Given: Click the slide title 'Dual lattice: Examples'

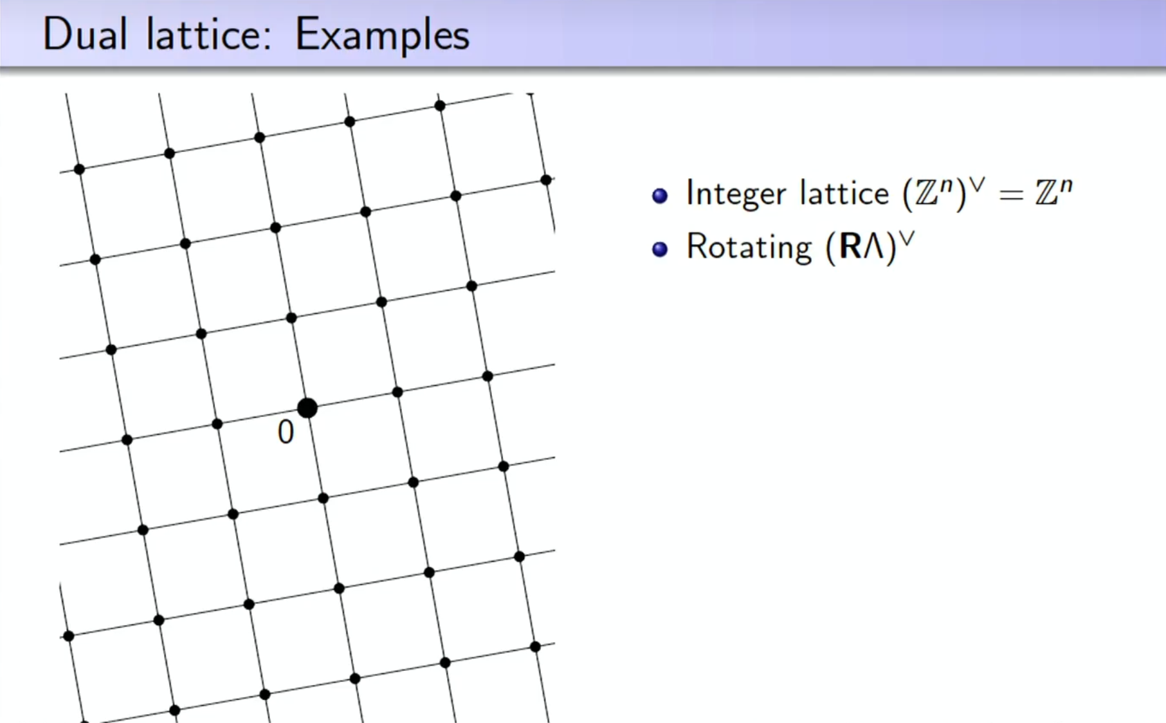Looking at the screenshot, I should click(x=256, y=34).
